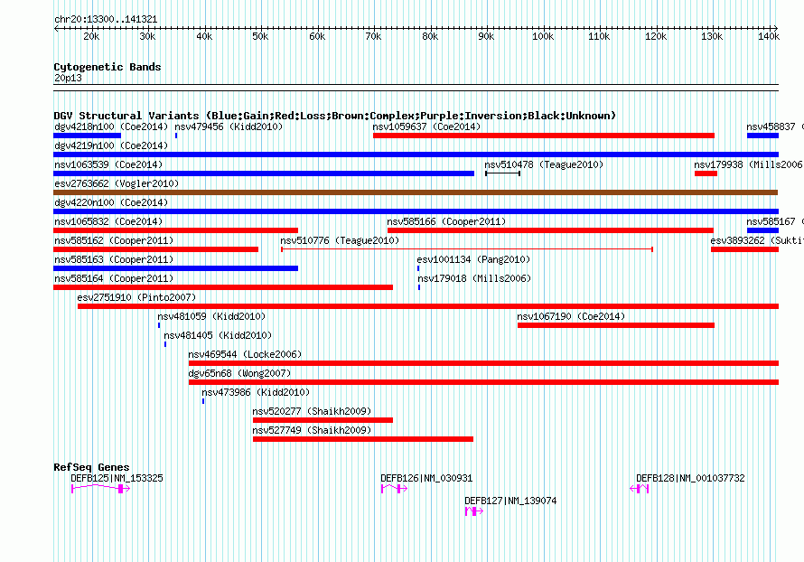Click the esv3893262 red bar
The image size is (804, 562).
(x=744, y=249)
